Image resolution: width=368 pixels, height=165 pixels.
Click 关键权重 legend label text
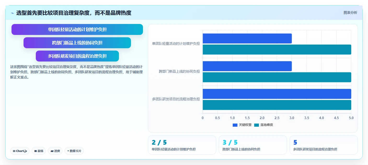click(245, 125)
